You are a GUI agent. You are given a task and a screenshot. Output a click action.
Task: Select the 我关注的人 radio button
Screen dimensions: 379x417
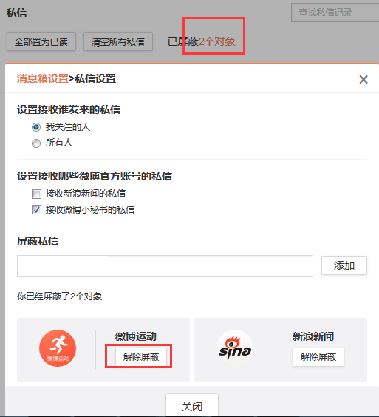[x=36, y=127]
